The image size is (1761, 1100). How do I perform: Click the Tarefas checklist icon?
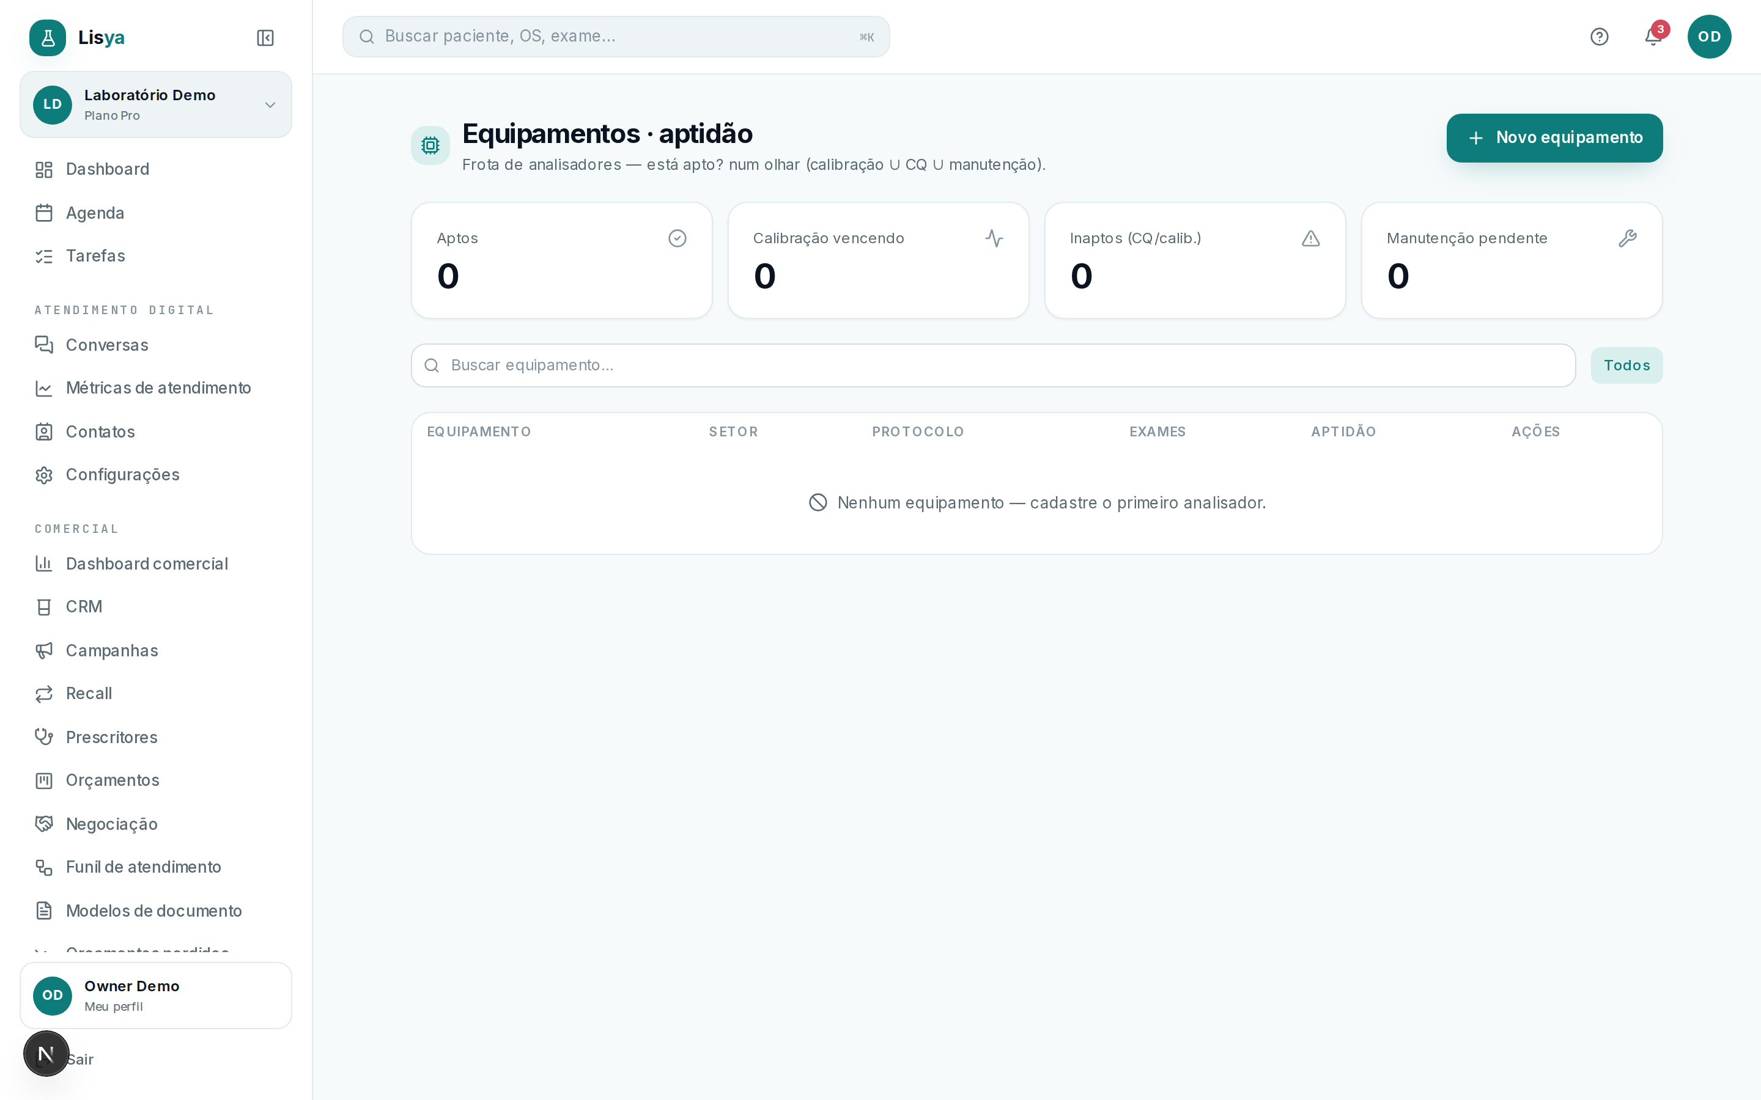coord(45,256)
